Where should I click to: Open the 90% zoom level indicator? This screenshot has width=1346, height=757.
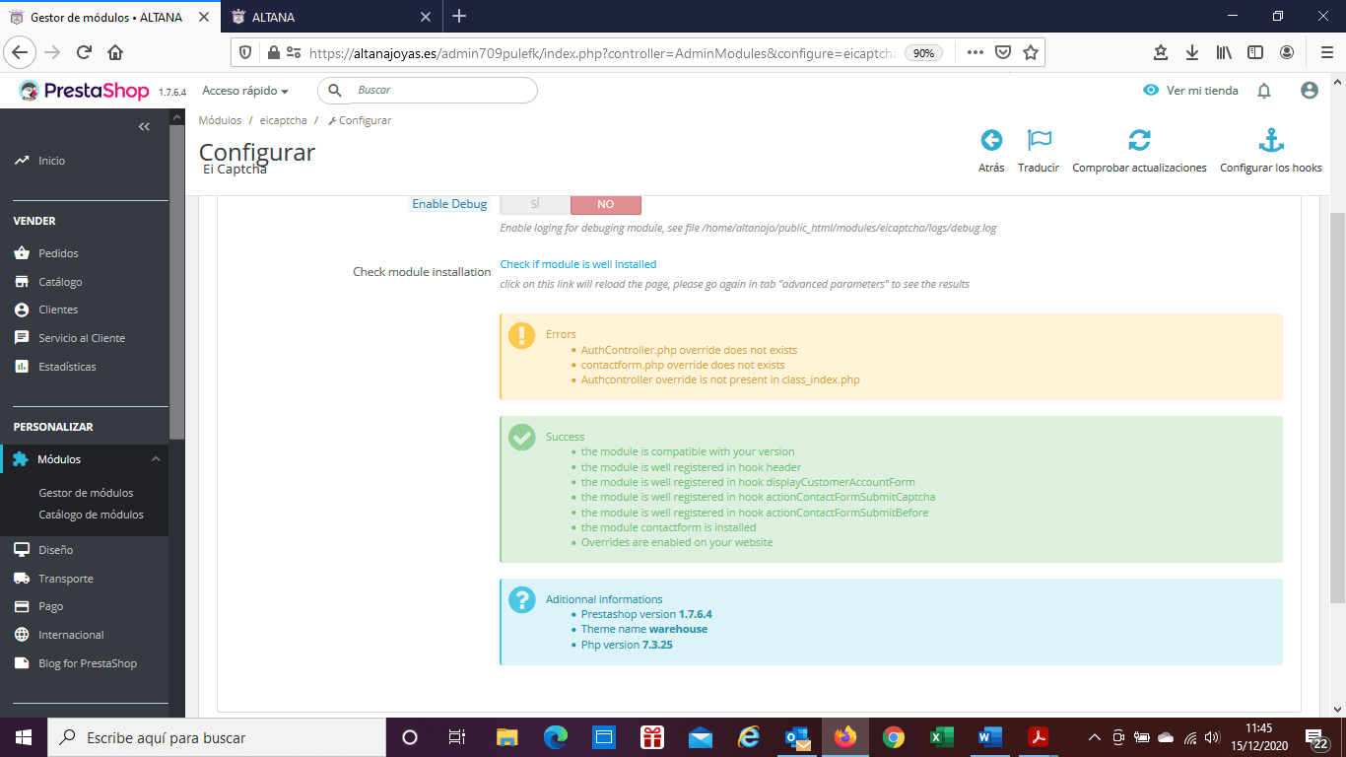pyautogui.click(x=923, y=53)
